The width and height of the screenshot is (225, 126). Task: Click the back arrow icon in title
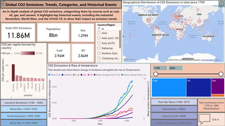4,4
